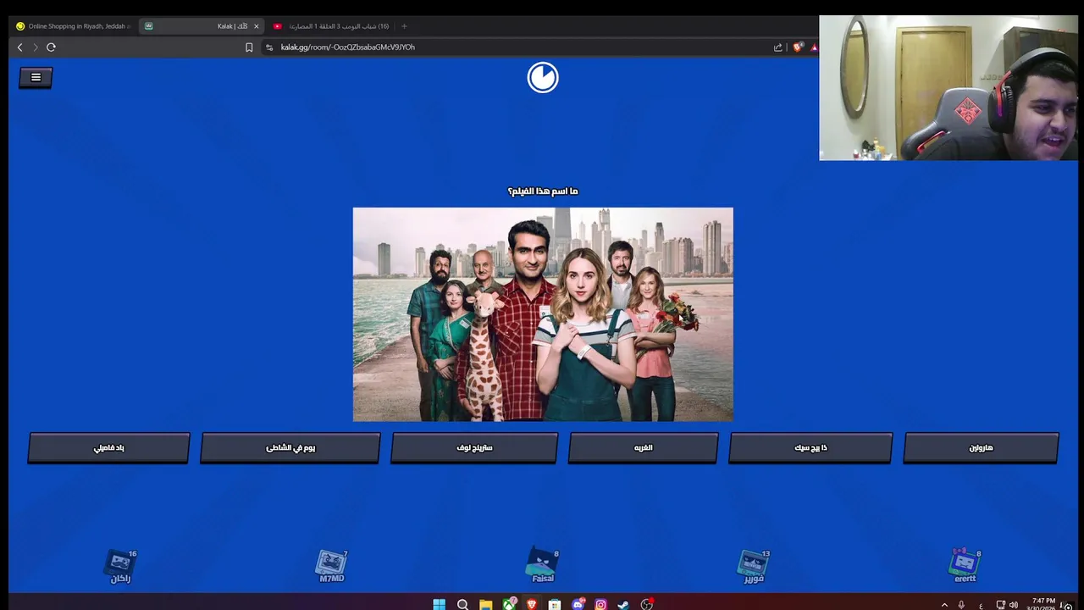The image size is (1084, 610).
Task: Open Brave browser from the taskbar
Action: [x=532, y=604]
